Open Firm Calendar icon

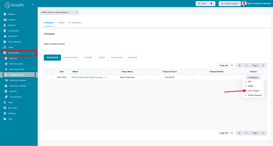coord(5,42)
